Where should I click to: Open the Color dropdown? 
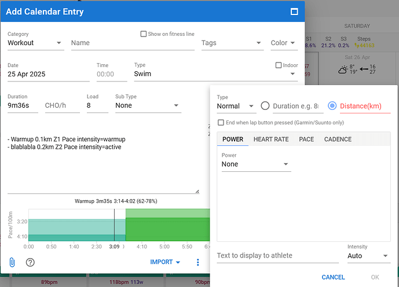point(284,43)
